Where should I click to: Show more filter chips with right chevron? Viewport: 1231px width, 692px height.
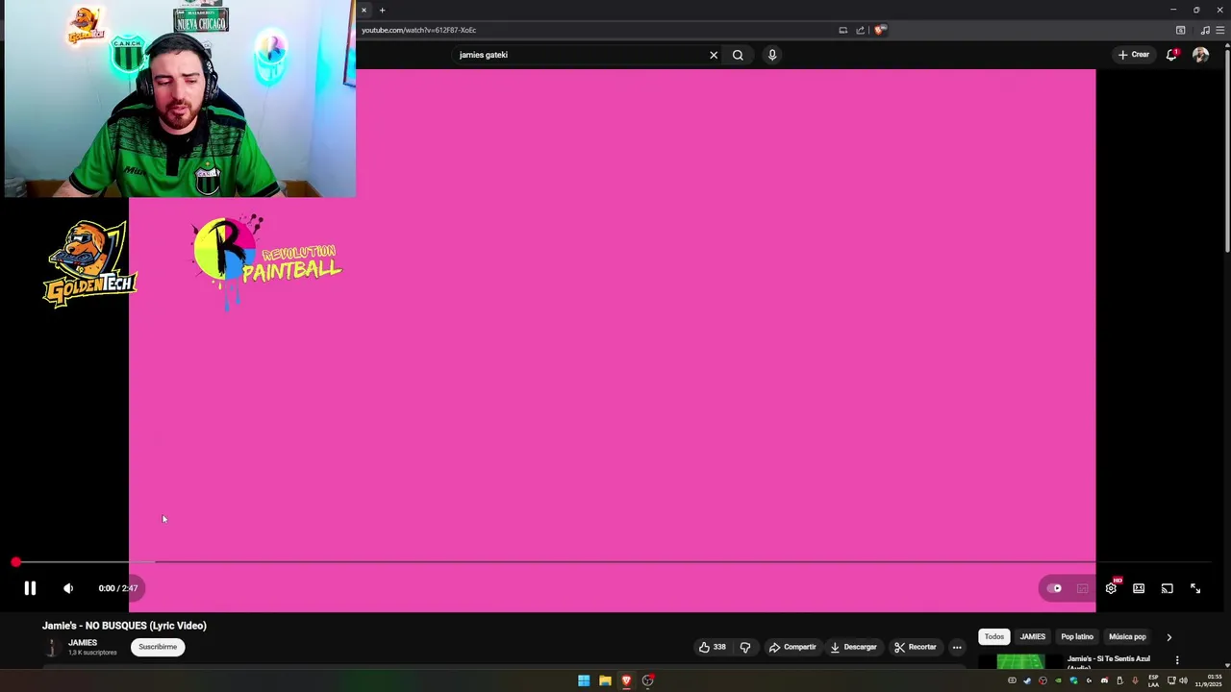[x=1169, y=636]
